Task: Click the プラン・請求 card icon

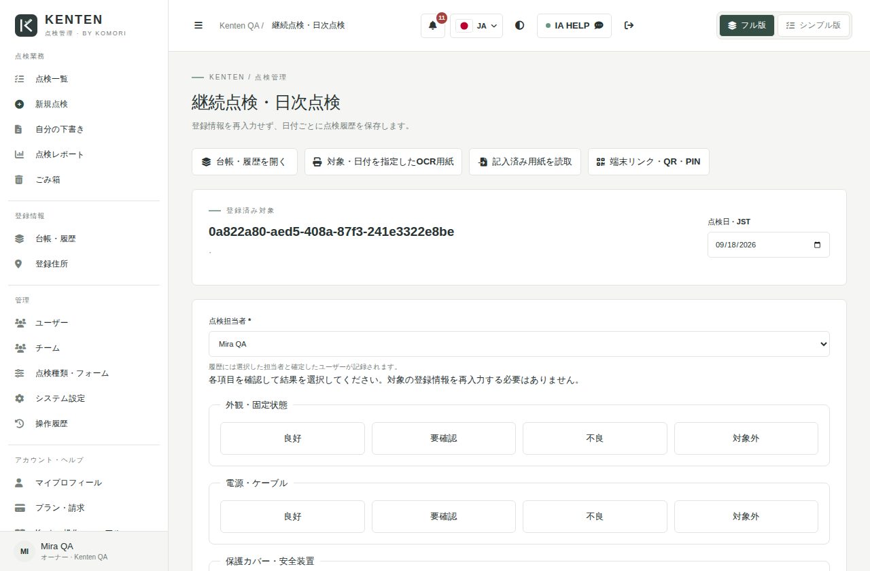Action: click(20, 508)
